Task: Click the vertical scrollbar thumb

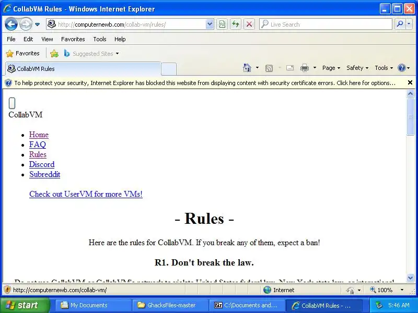Action: point(410,117)
